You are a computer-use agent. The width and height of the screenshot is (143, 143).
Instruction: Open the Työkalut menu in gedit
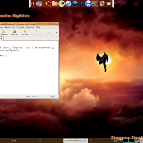(x=20, y=27)
